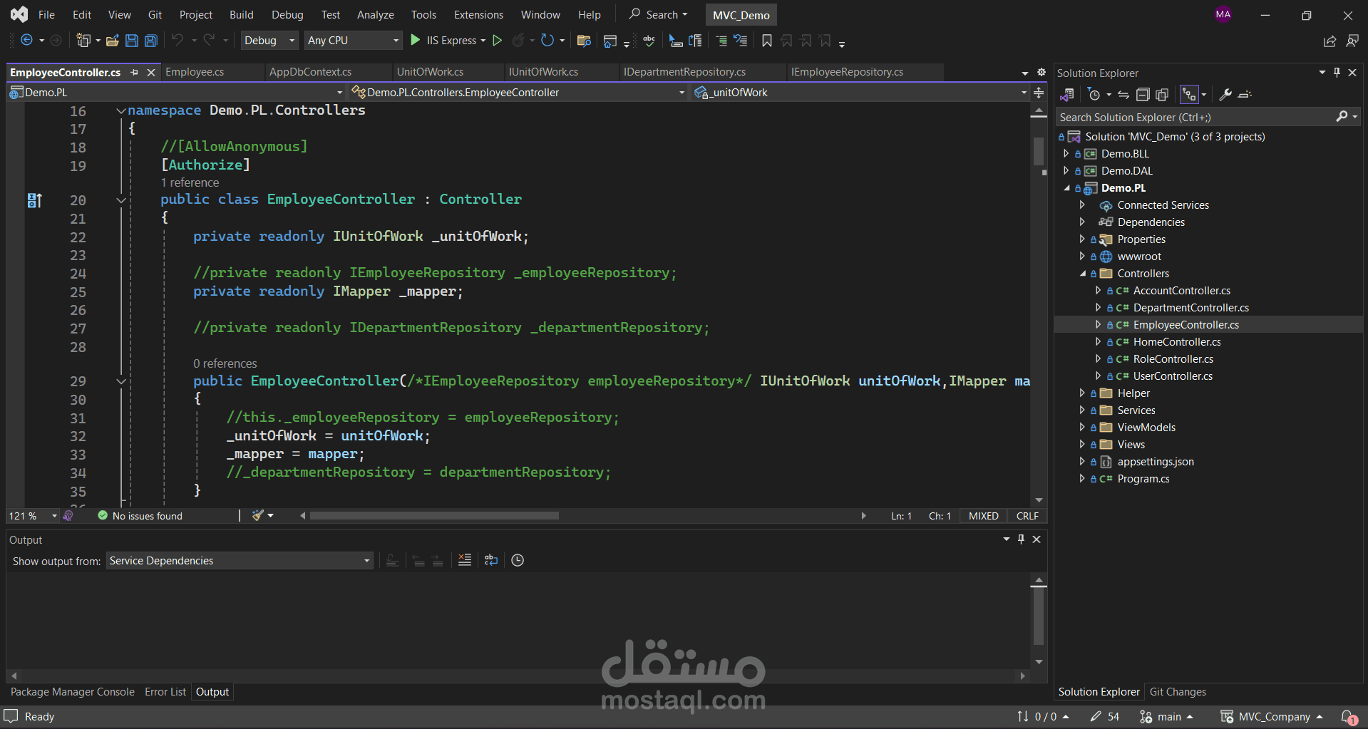Click Start Without Debugging hollow play icon

click(x=498, y=41)
